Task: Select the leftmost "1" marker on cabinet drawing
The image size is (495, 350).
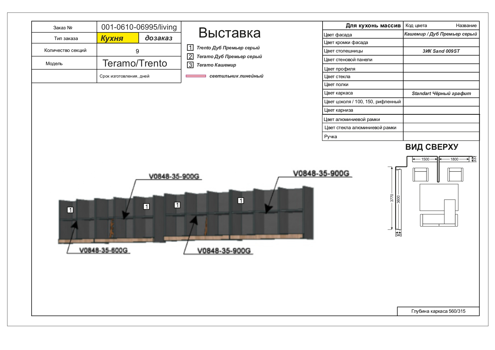Action: [x=70, y=210]
